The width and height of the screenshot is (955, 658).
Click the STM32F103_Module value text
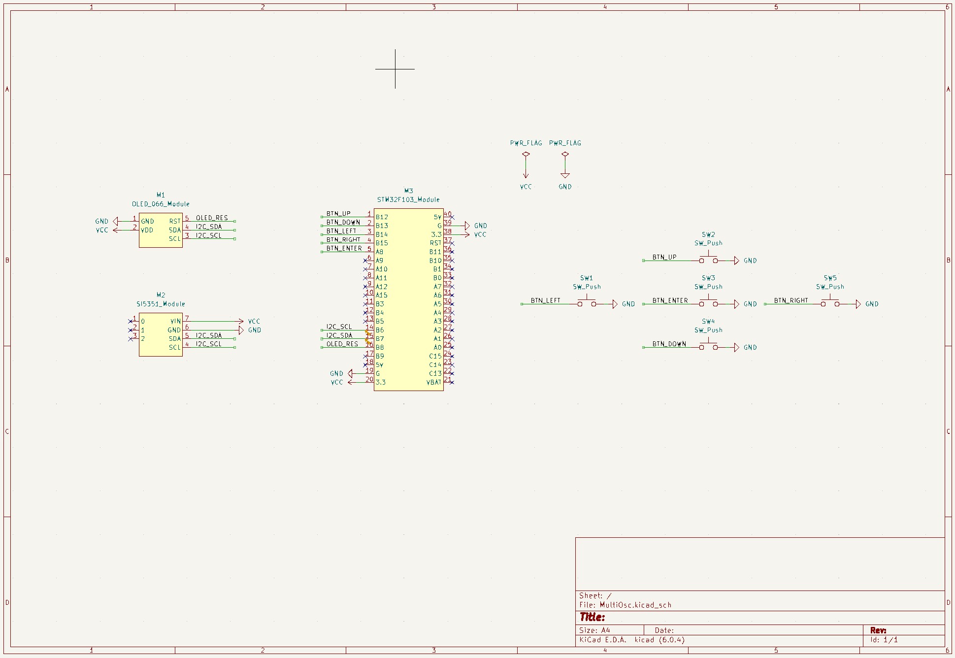pyautogui.click(x=408, y=199)
